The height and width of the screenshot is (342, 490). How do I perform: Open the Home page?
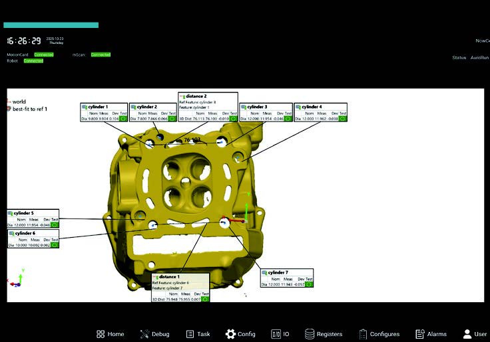pos(110,334)
